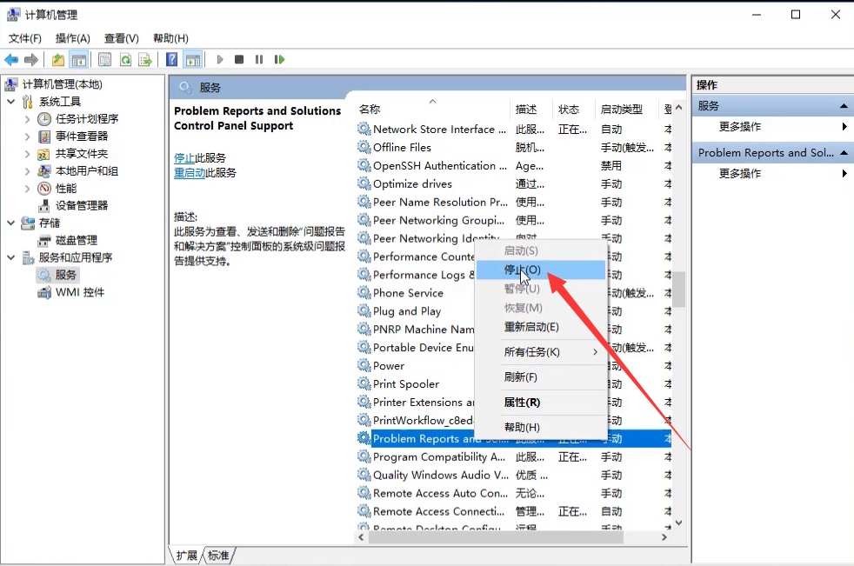Viewport: 854px width, 566px height.
Task: Click the export list toolbar icon
Action: point(143,59)
